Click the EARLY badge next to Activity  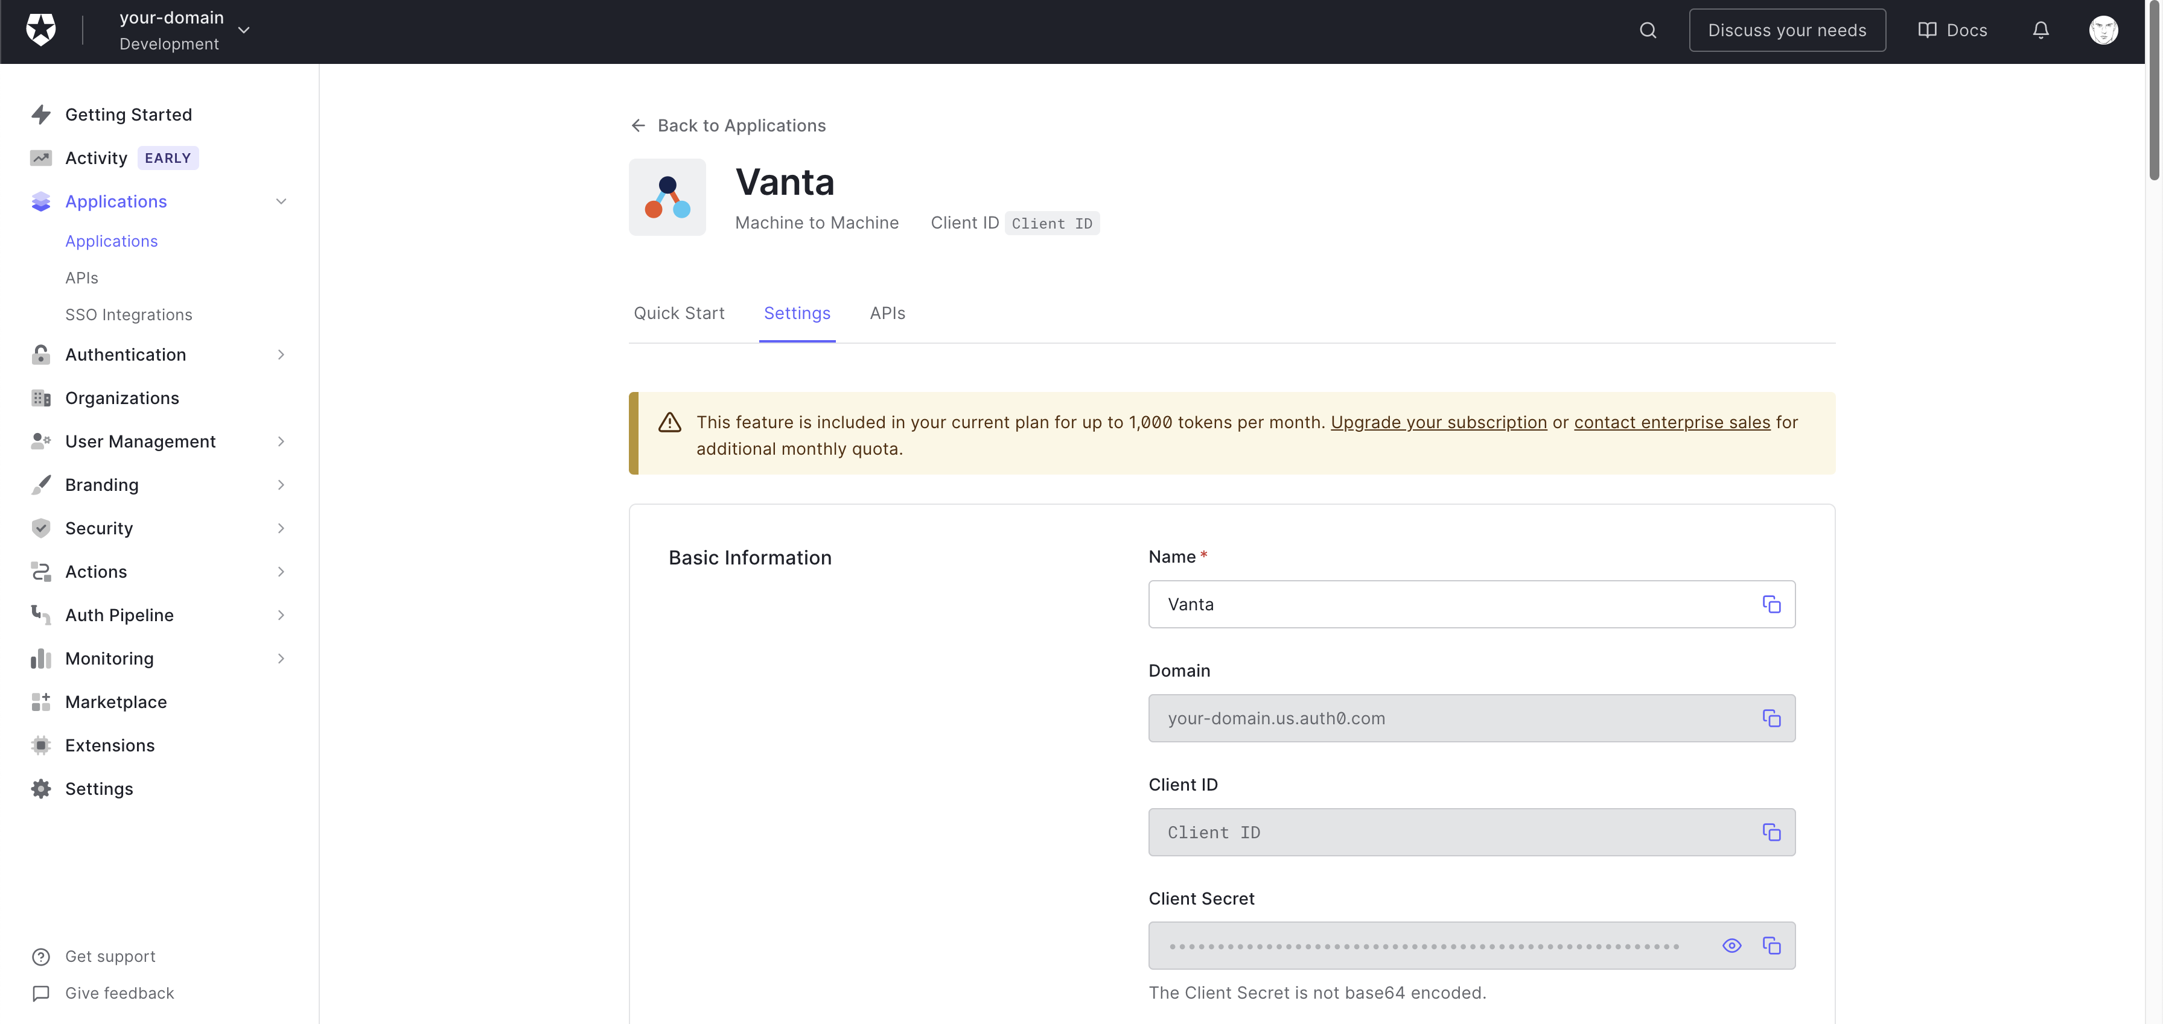point(168,158)
